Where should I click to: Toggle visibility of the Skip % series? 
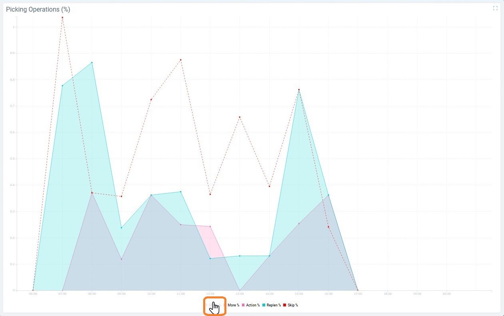(292, 305)
